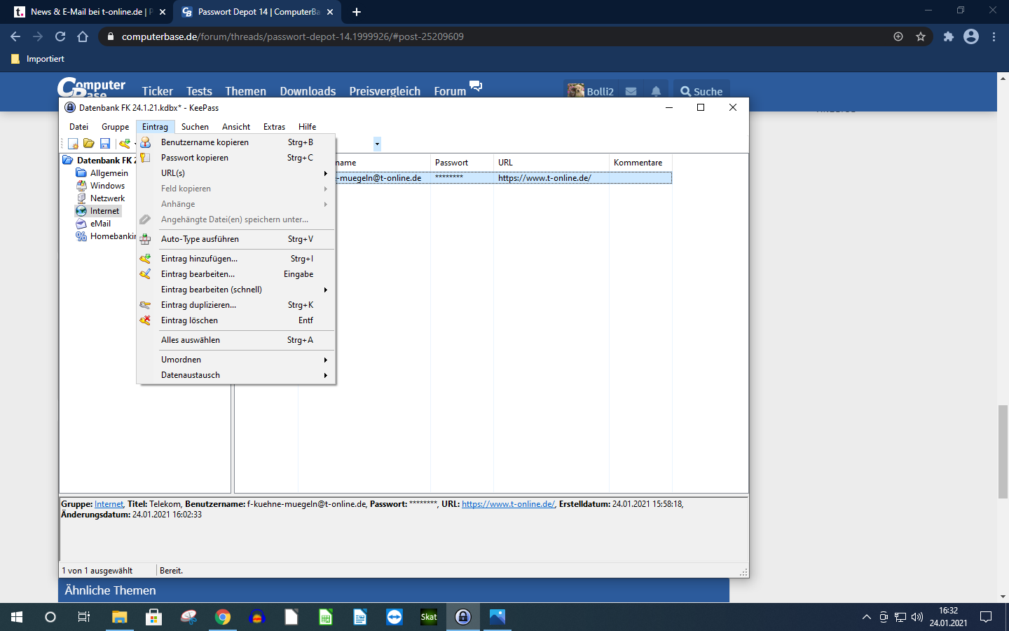1009x631 pixels.
Task: Select Eintrag duplizieren...
Action: pos(237,305)
